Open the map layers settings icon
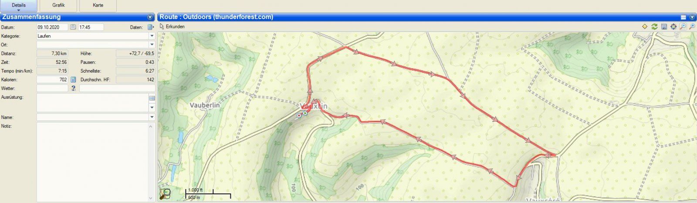The height and width of the screenshot is (203, 697). point(673,27)
